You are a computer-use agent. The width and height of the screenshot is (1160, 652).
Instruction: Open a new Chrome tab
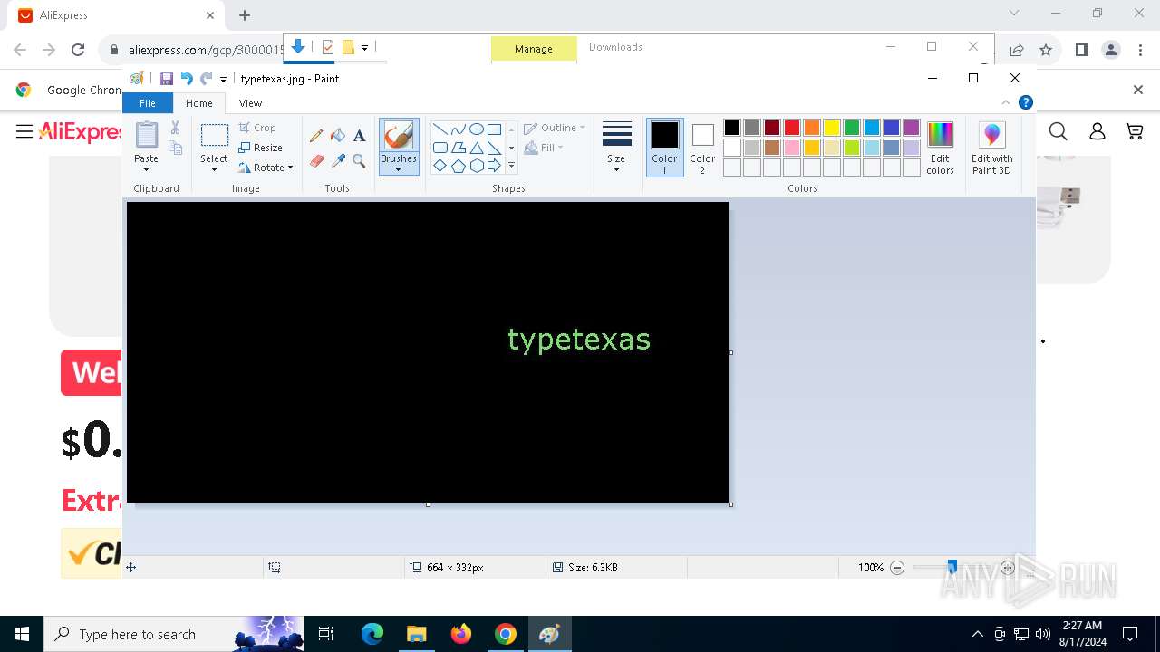[245, 15]
